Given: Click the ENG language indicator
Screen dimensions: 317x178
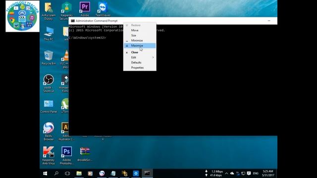Looking at the screenshot, I should (x=256, y=174).
